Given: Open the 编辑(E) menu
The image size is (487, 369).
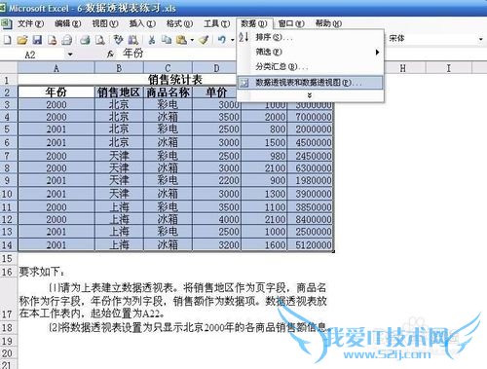Looking at the screenshot, I should [67, 23].
